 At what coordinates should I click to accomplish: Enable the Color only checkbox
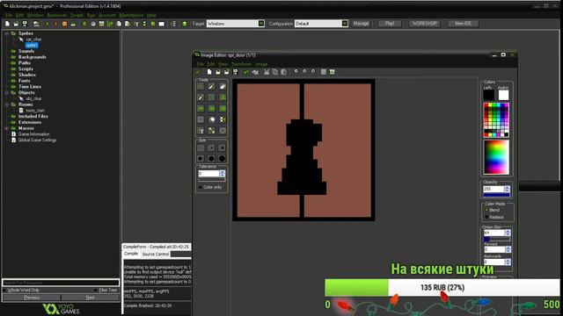pyautogui.click(x=201, y=187)
